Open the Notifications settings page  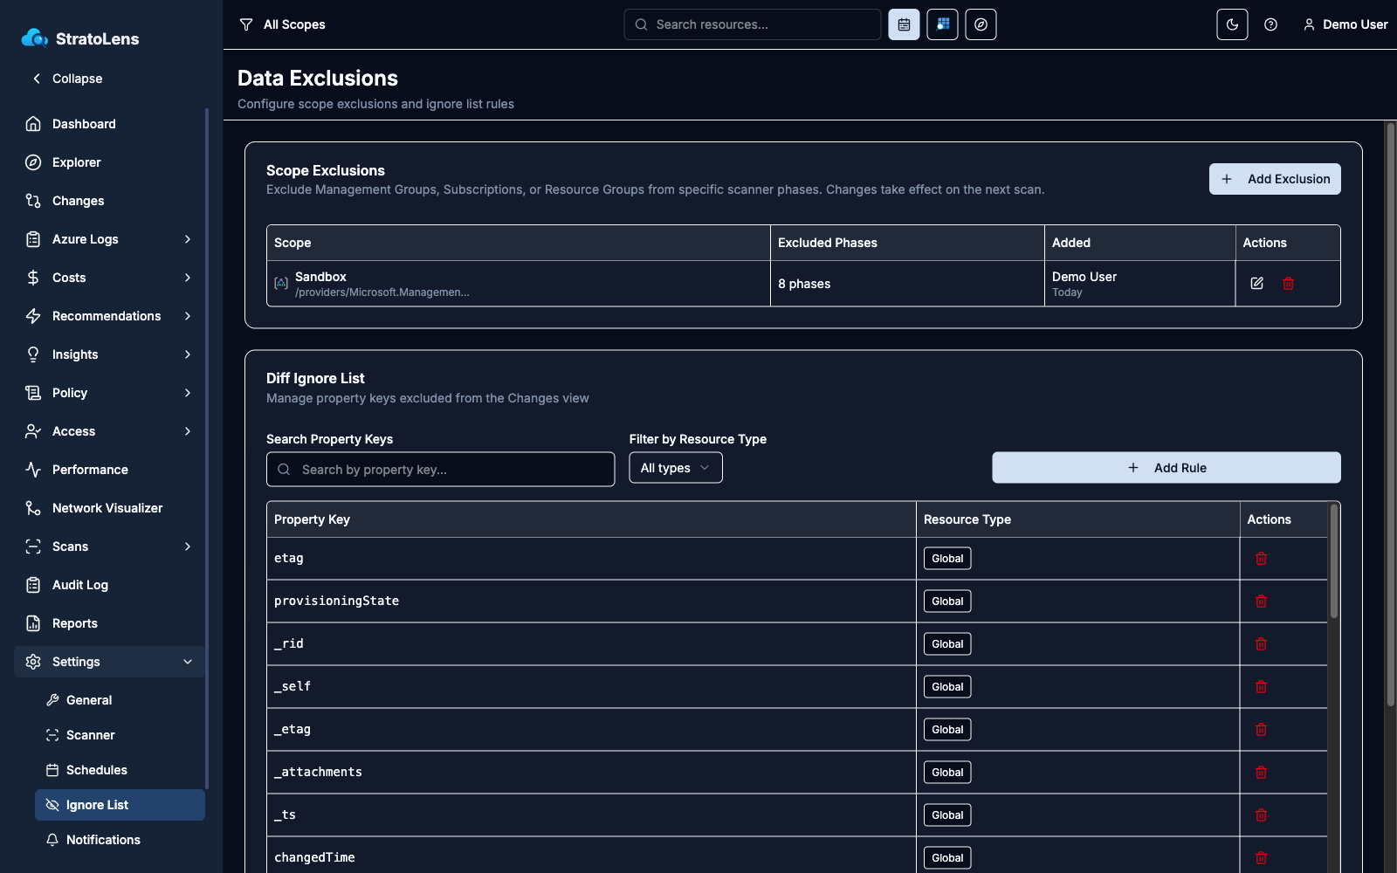tap(120, 840)
